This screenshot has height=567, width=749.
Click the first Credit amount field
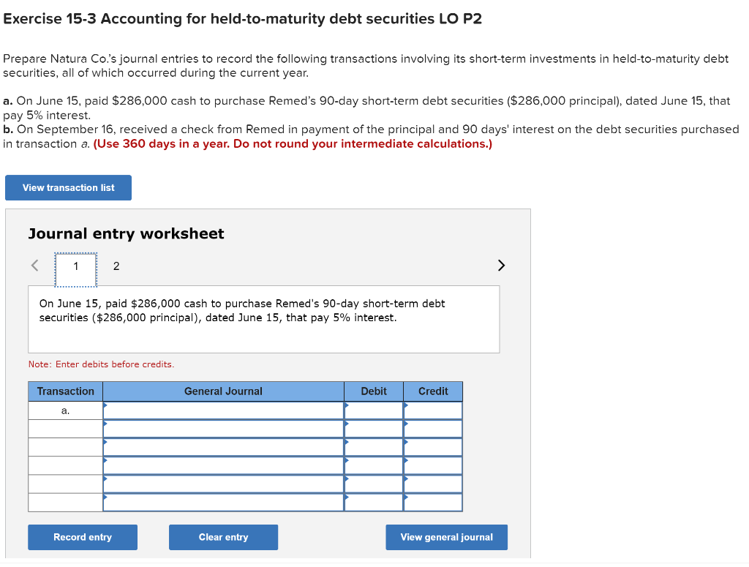coord(433,410)
